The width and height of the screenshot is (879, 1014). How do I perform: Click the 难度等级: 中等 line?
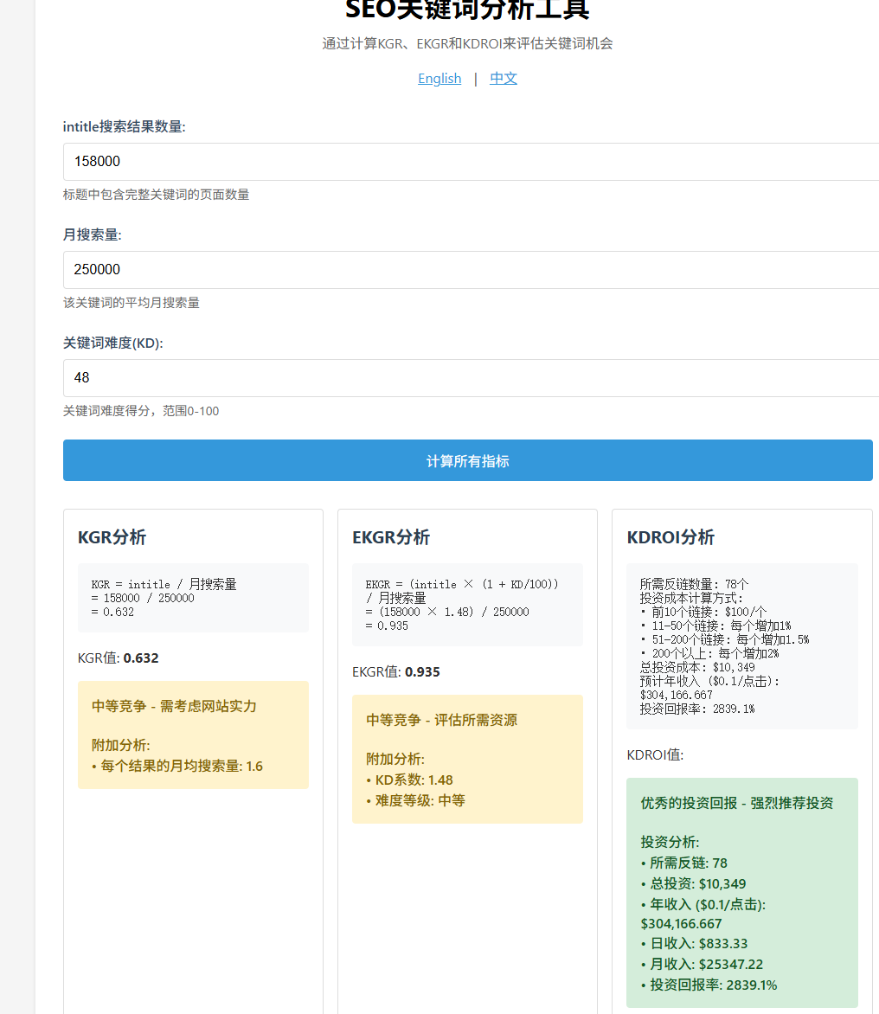(416, 800)
